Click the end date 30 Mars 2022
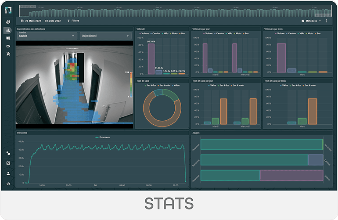This screenshot has height=220, width=338. tap(53, 21)
